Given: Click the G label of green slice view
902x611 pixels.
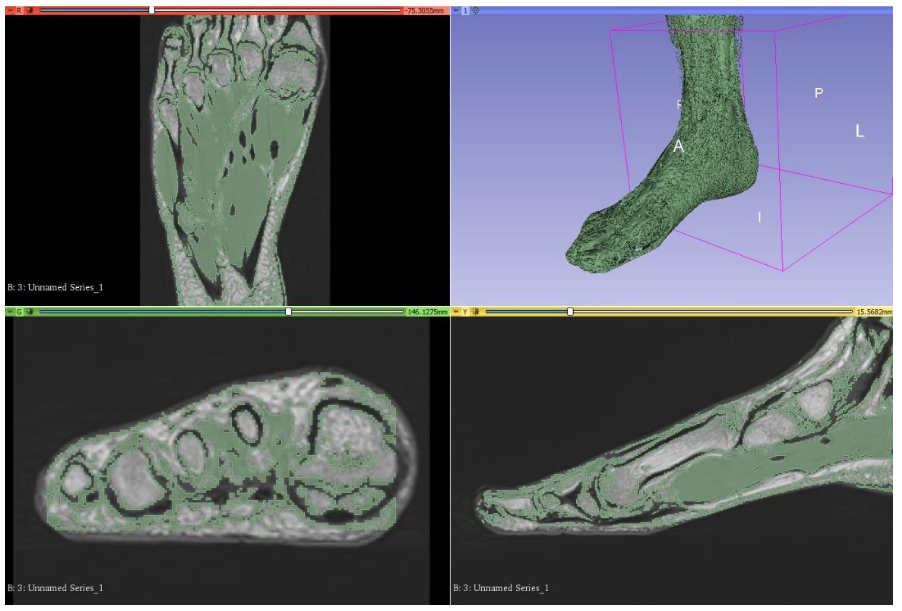Looking at the screenshot, I should 19,312.
